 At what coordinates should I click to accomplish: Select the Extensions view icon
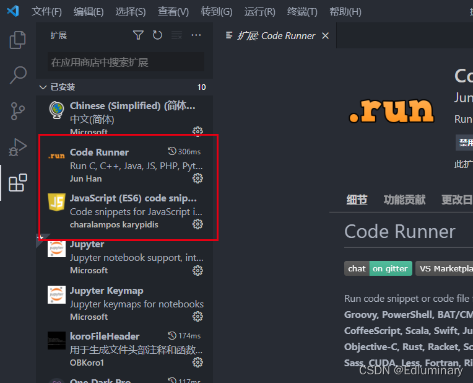[18, 182]
